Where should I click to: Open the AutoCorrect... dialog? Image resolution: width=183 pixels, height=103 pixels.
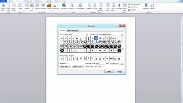(x=65, y=67)
